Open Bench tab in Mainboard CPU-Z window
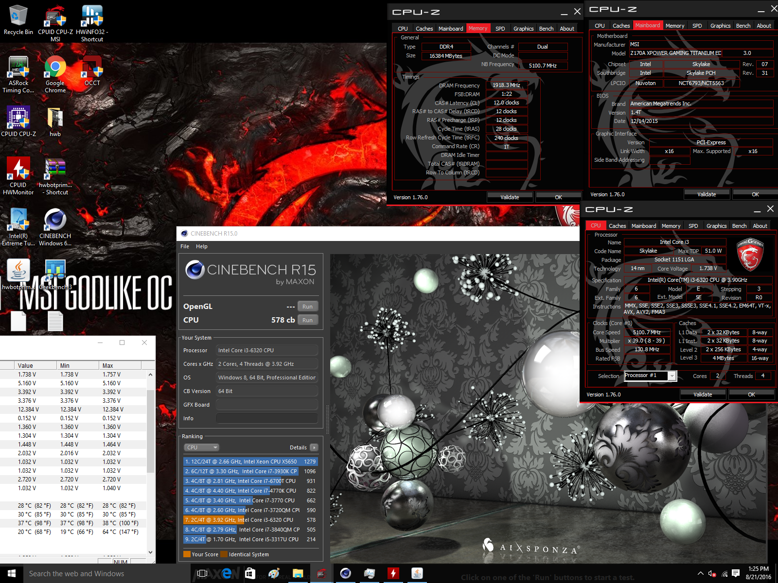Viewport: 778px width, 583px height. [743, 26]
